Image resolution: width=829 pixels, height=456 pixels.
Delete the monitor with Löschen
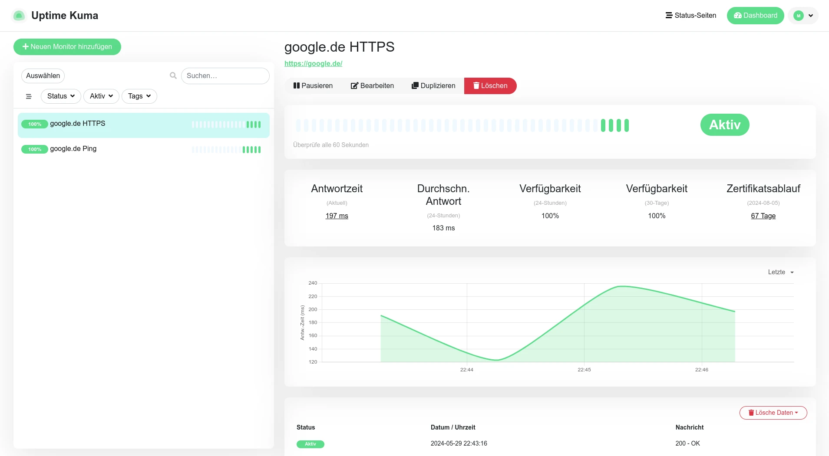pyautogui.click(x=490, y=86)
